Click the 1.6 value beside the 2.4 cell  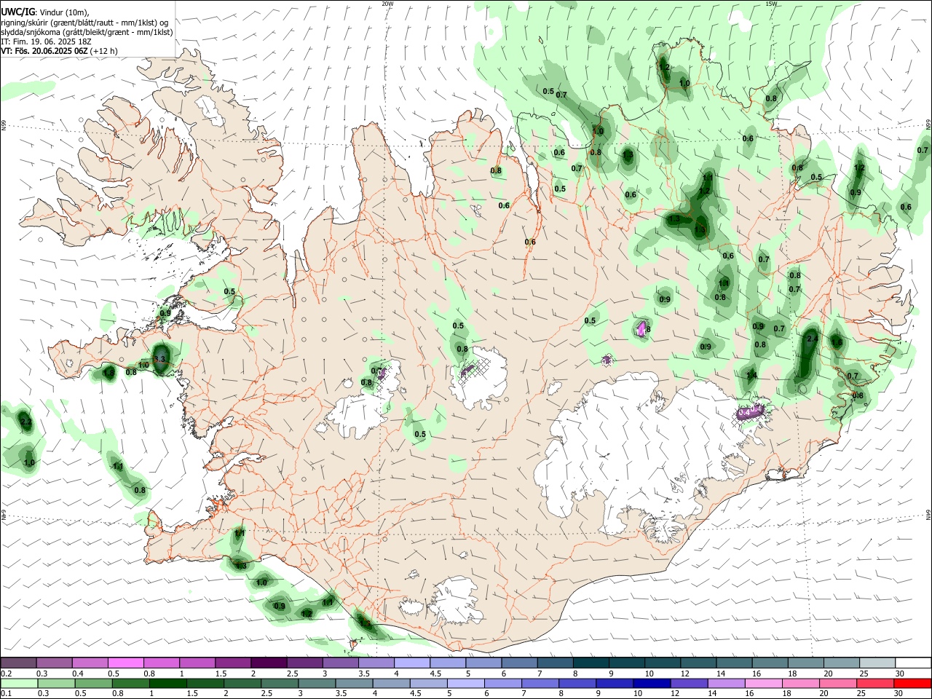point(837,342)
